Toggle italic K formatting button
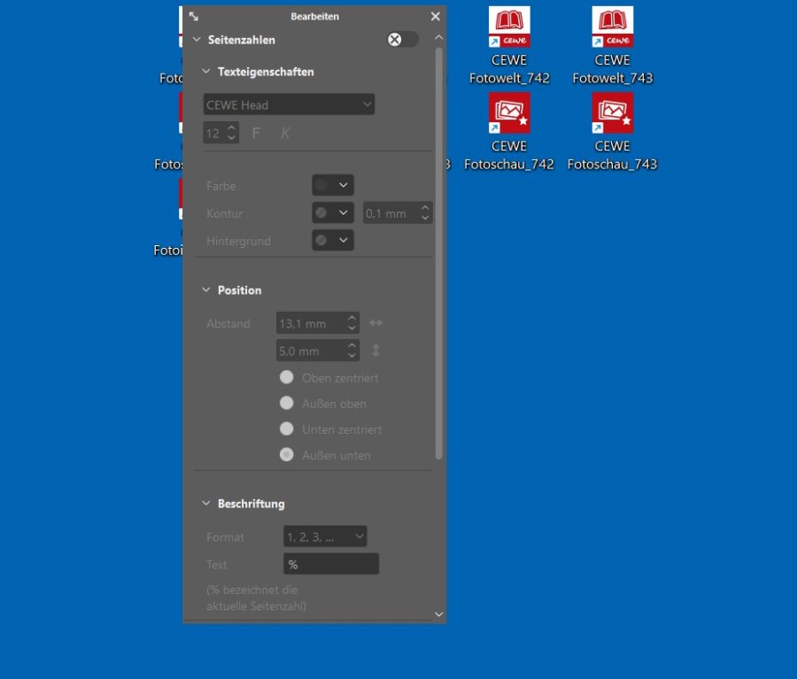This screenshot has height=679, width=797. point(284,133)
